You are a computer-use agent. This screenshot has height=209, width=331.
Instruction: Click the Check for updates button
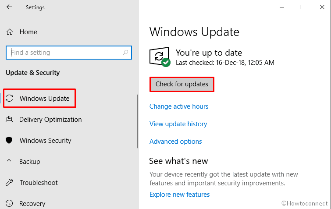tap(182, 84)
